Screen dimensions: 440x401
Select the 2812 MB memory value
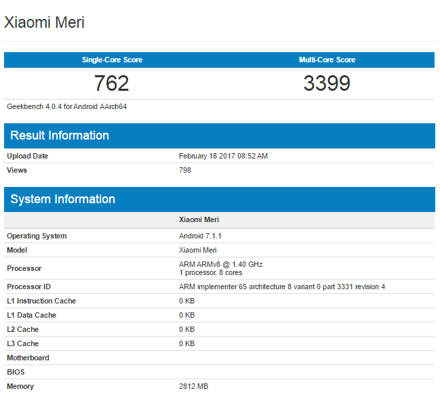[193, 386]
